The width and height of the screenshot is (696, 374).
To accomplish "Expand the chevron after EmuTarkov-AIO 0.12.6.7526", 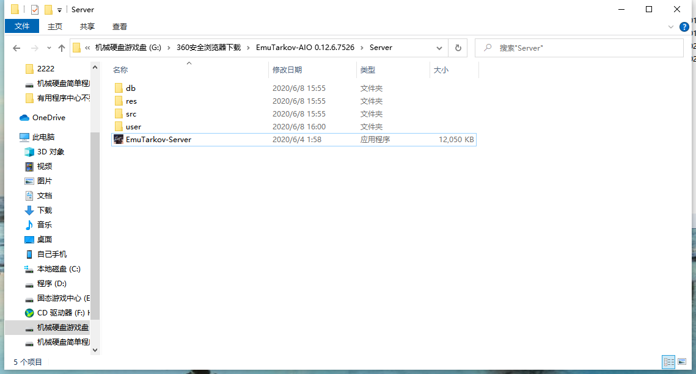I will point(362,48).
